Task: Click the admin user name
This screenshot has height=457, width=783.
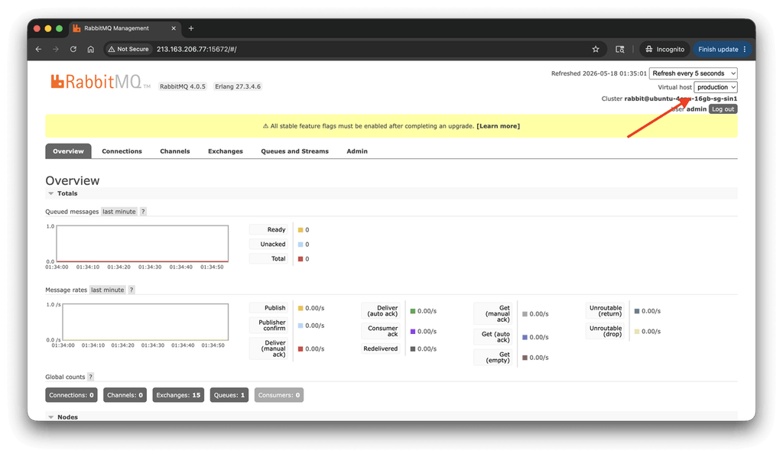Action: [696, 109]
